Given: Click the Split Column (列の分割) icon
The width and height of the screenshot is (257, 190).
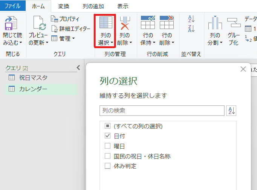Looking at the screenshot, I should [214, 23].
